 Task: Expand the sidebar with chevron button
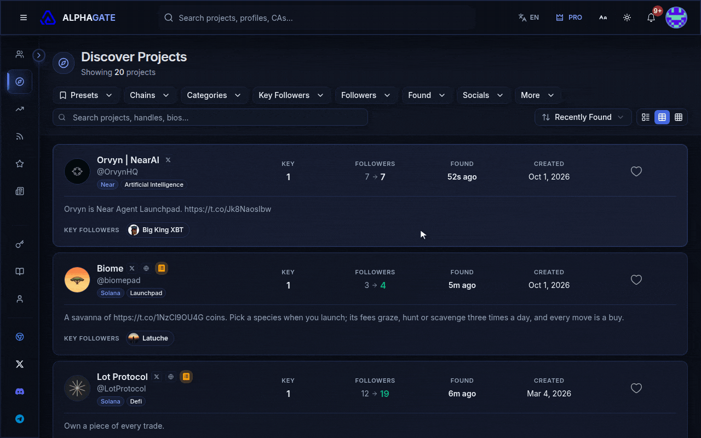pos(38,55)
